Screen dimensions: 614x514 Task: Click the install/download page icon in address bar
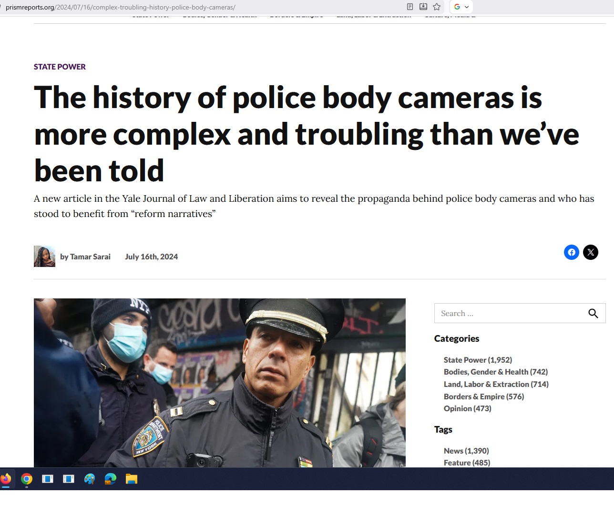[x=423, y=7]
